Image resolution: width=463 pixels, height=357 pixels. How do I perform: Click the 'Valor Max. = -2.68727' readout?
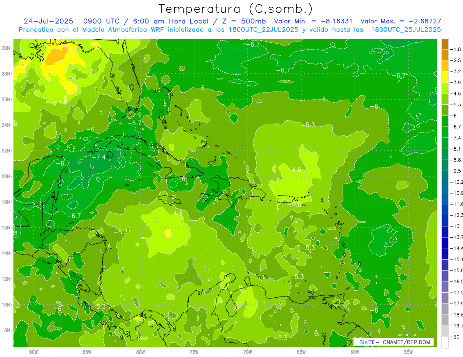click(400, 21)
